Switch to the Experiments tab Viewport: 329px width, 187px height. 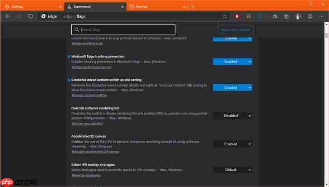(x=95, y=6)
